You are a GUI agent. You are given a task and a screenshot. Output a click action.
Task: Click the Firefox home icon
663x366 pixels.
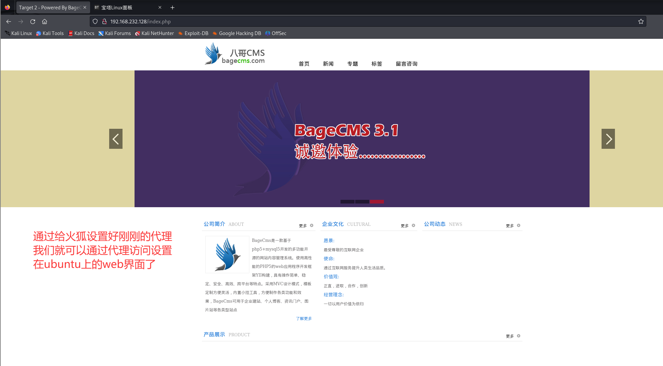[x=44, y=22]
